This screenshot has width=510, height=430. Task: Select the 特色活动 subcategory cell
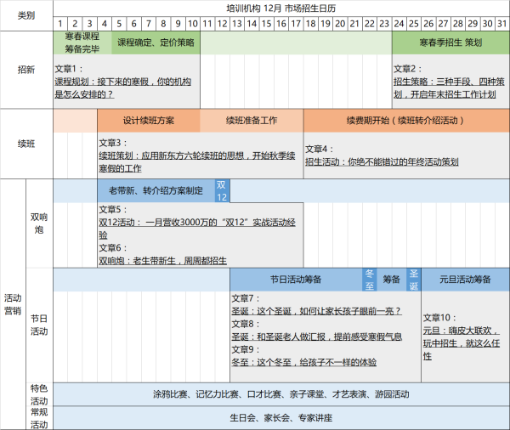[x=39, y=394]
